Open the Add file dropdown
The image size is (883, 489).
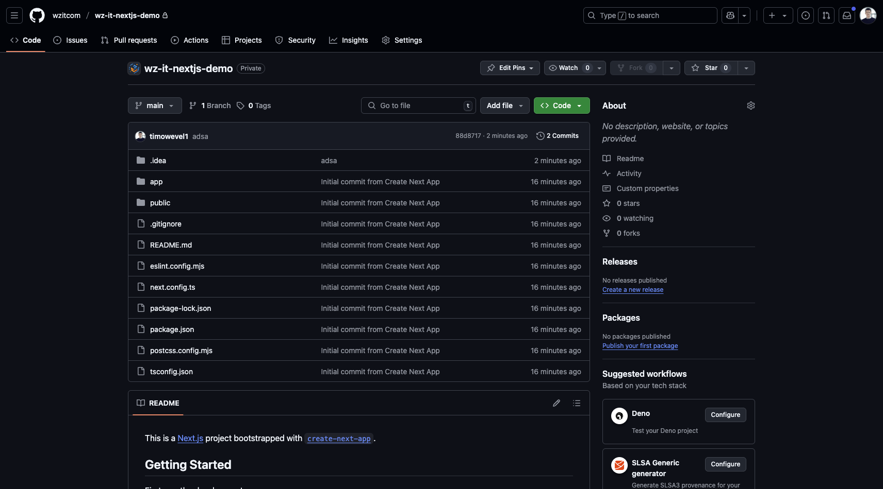pos(505,106)
